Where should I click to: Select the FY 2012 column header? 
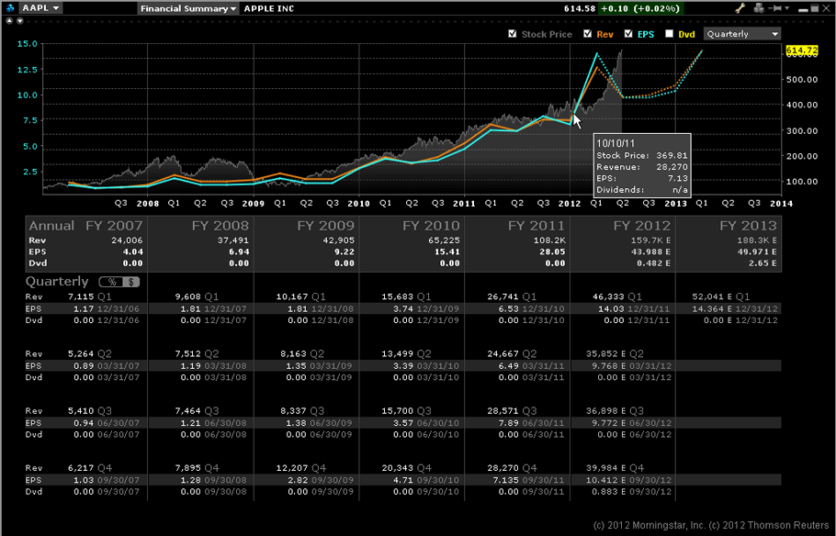click(642, 226)
